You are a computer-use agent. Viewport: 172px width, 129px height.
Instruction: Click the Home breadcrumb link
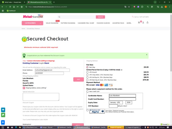point(23,29)
